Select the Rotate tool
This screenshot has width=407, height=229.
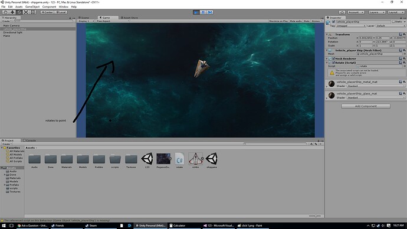pyautogui.click(x=19, y=12)
